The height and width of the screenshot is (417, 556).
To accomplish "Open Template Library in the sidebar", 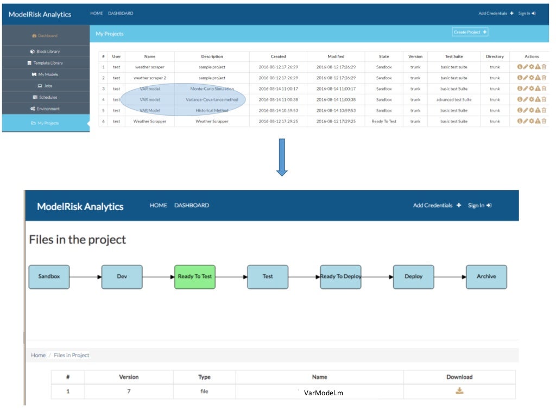I will coord(45,63).
